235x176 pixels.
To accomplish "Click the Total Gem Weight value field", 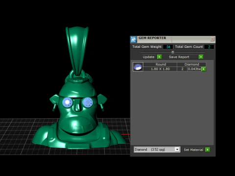I will point(168,47).
